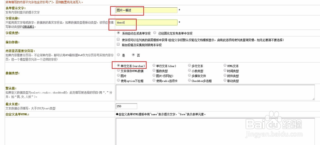Screen dimensions: 320x145
Task: Click the 自定义表单HTML label
Action: pos(18,114)
